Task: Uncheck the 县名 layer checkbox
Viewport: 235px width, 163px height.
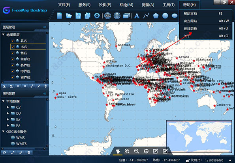Action: (x=13, y=40)
